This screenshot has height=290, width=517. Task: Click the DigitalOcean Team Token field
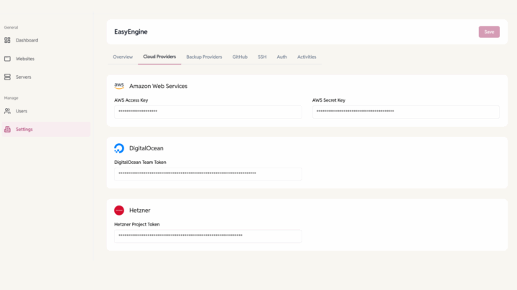click(208, 174)
